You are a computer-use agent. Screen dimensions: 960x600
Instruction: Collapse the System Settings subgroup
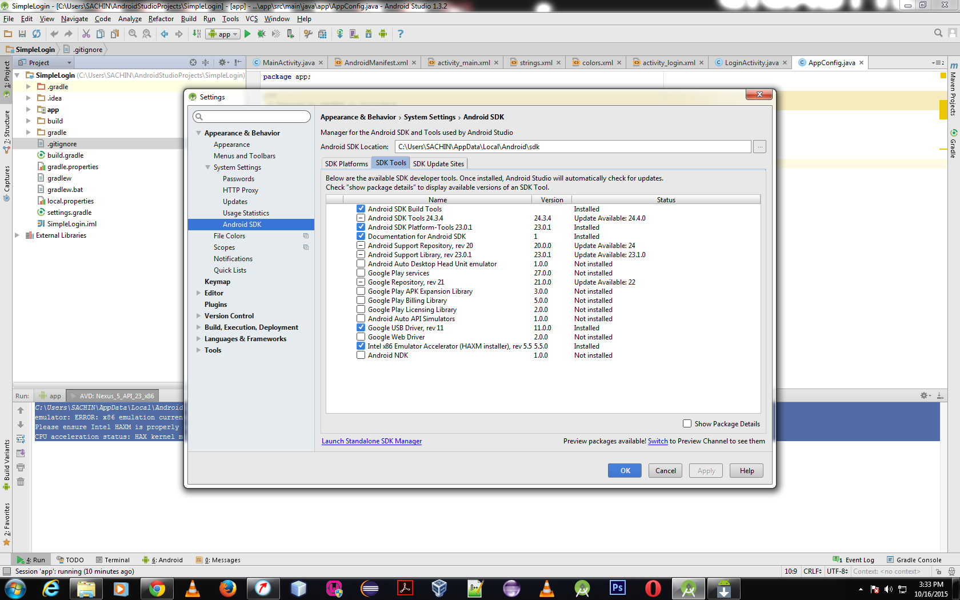pos(208,167)
